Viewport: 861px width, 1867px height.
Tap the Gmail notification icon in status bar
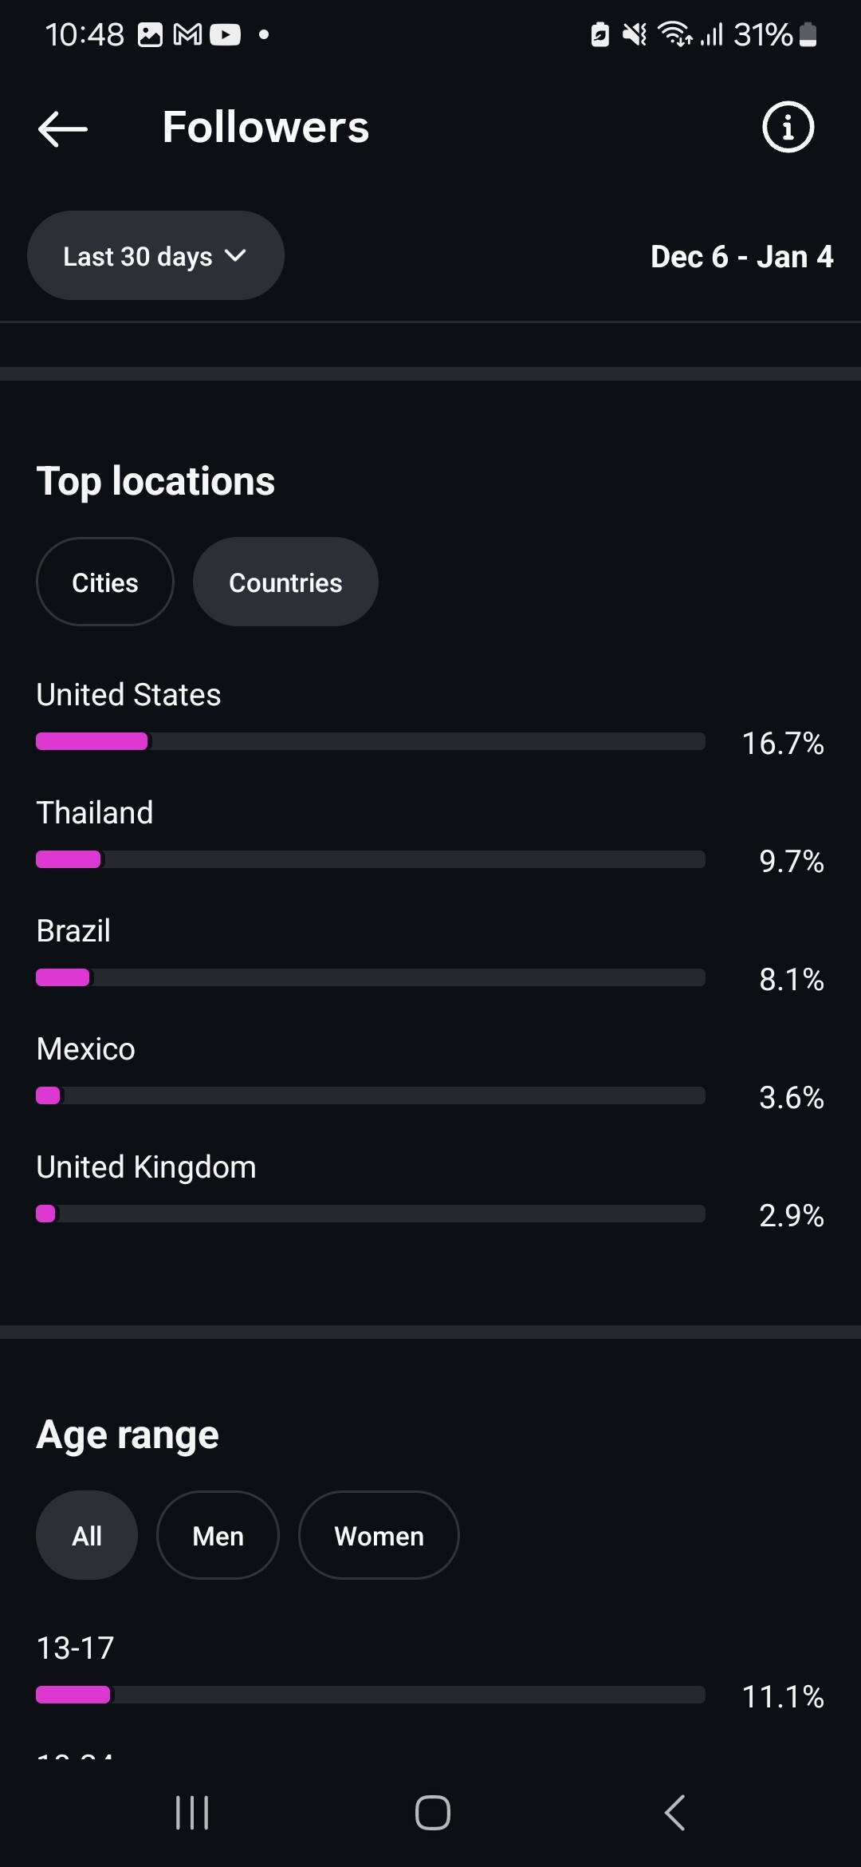pyautogui.click(x=187, y=34)
